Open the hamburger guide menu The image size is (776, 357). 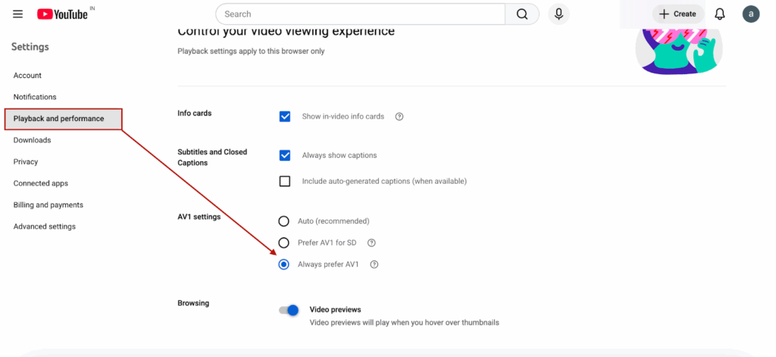pyautogui.click(x=18, y=14)
